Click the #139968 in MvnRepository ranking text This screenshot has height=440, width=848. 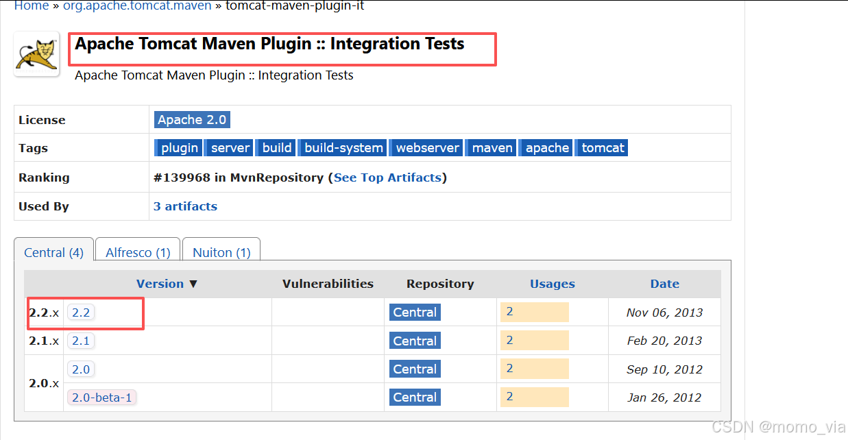pos(239,178)
